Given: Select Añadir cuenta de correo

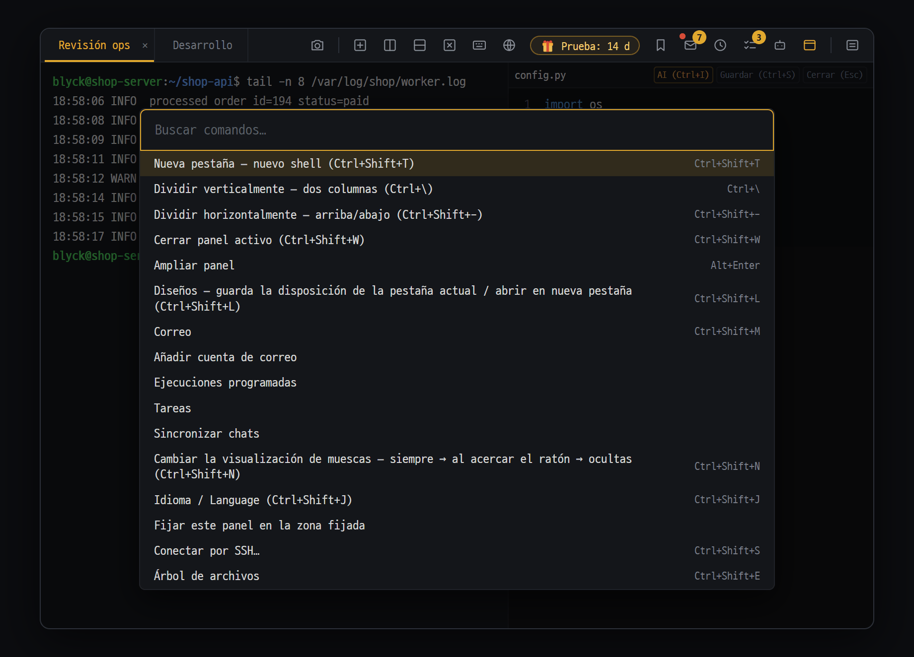Looking at the screenshot, I should click(x=457, y=357).
